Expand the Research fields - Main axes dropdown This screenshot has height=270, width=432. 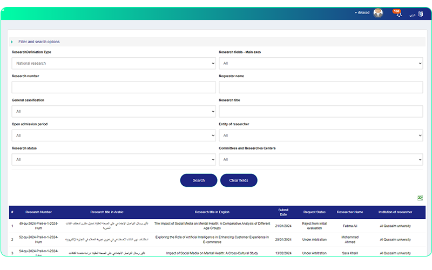[321, 64]
